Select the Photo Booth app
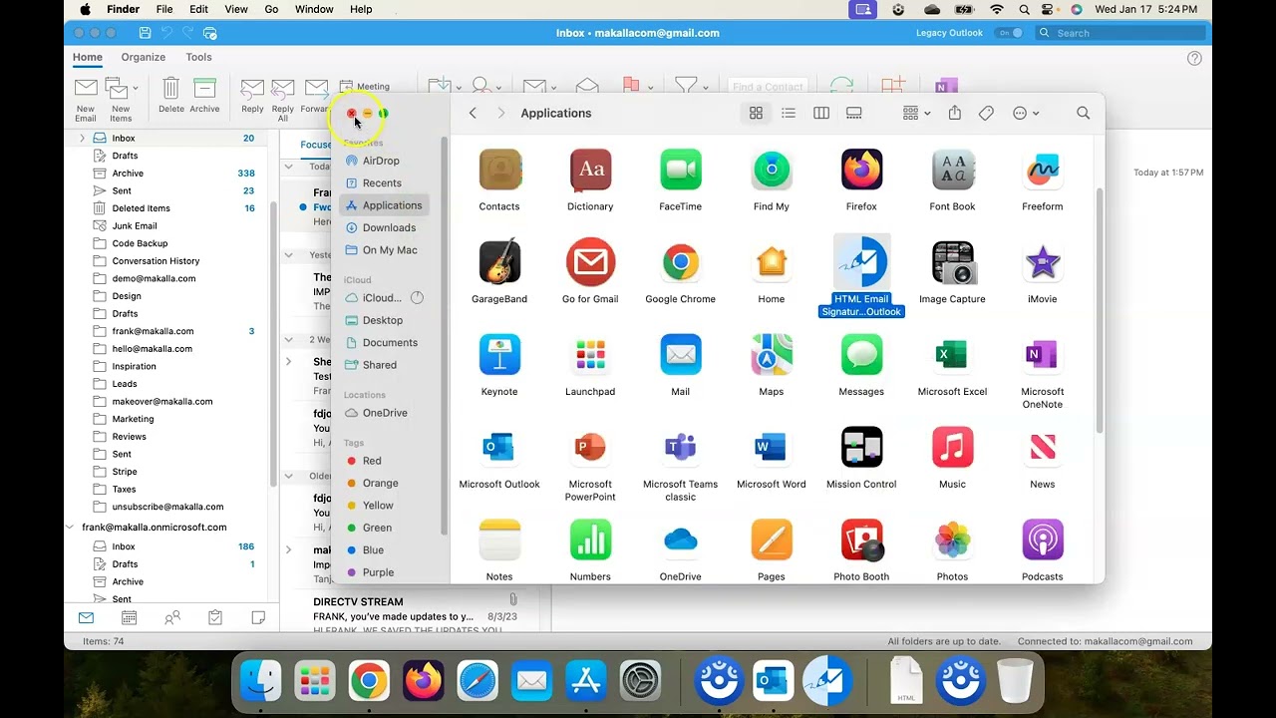The height and width of the screenshot is (718, 1276). 861,540
